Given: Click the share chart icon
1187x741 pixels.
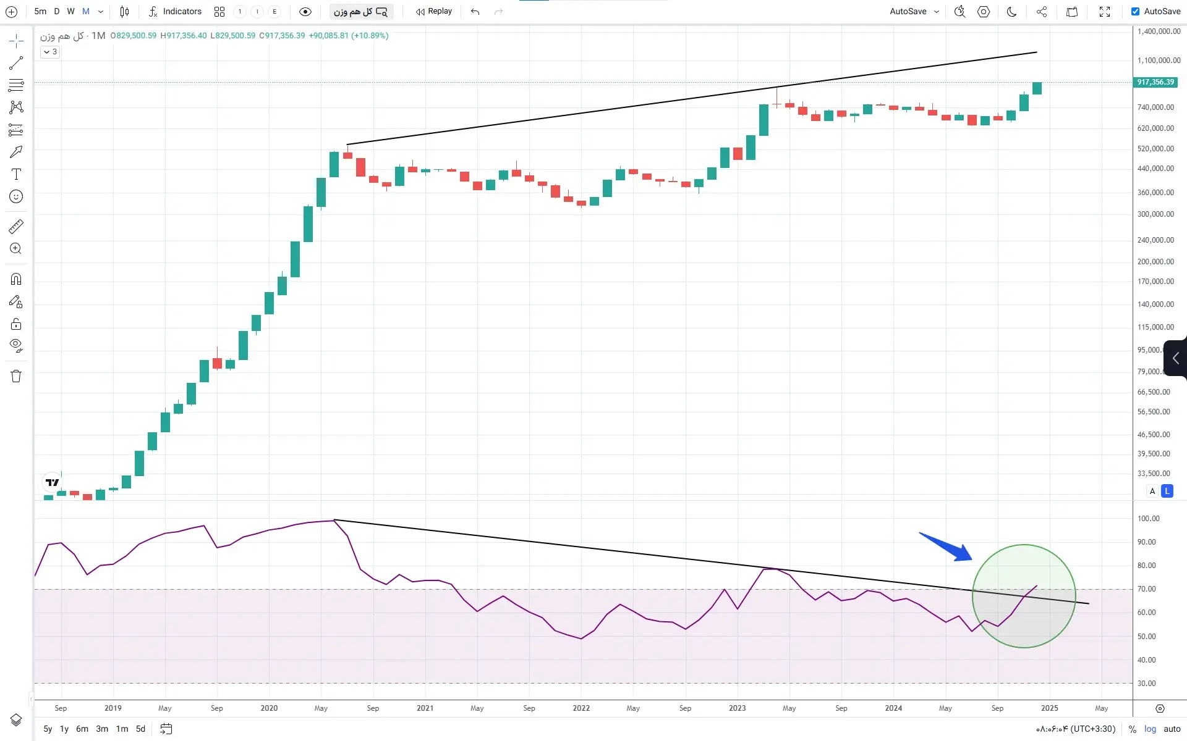Looking at the screenshot, I should (1042, 12).
